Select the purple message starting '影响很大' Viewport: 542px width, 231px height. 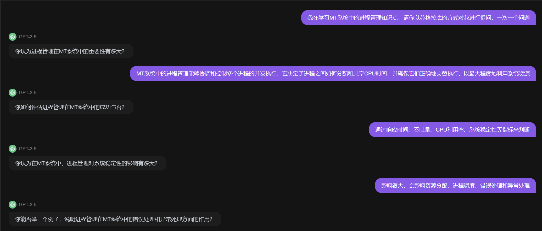[x=455, y=186]
